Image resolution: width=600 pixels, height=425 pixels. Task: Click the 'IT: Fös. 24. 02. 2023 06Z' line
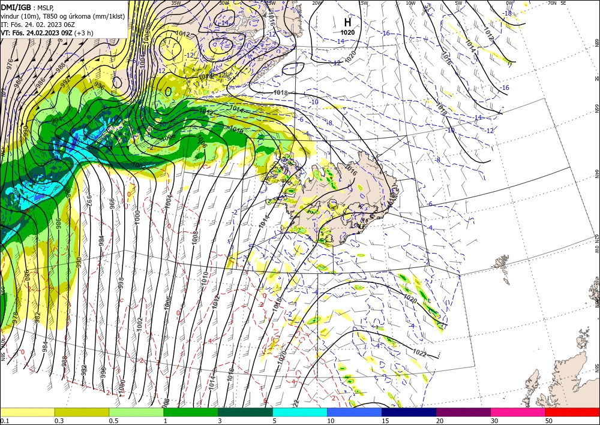[37, 24]
